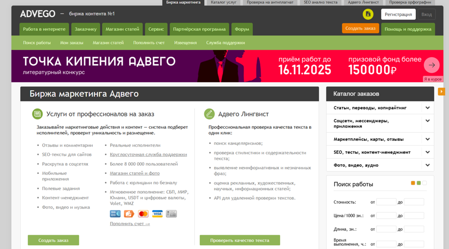Expand Маркетплейсы, карты, отзывы category
The image size is (449, 249).
[427, 139]
